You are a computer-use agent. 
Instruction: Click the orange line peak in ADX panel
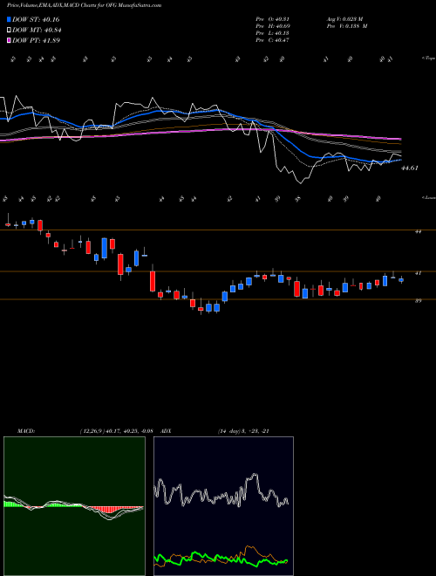(249, 547)
